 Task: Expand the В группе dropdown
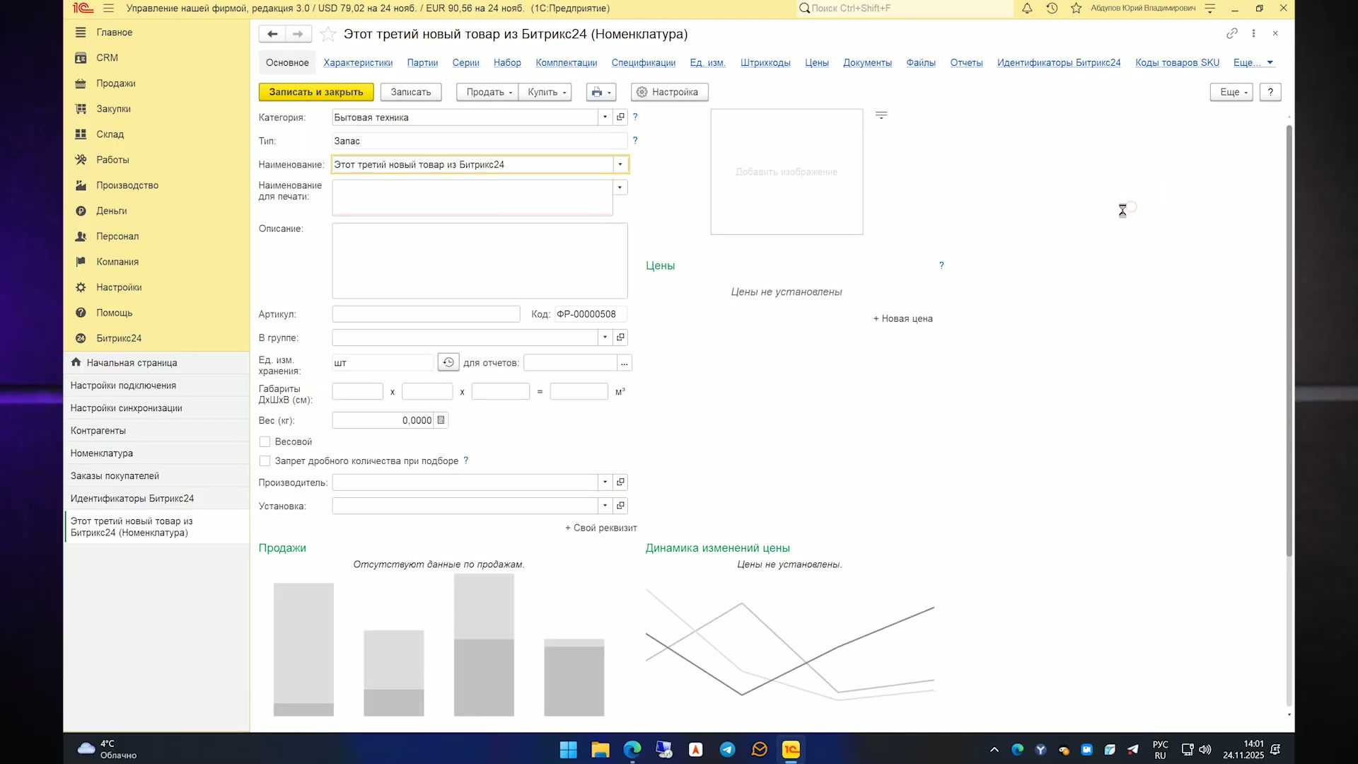[605, 337]
